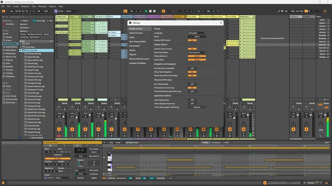Click the Fit to Scale button
The height and width of the screenshot is (186, 332).
tap(93, 148)
